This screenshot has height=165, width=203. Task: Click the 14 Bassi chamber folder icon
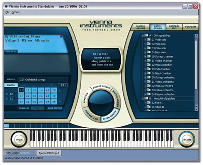(149, 73)
